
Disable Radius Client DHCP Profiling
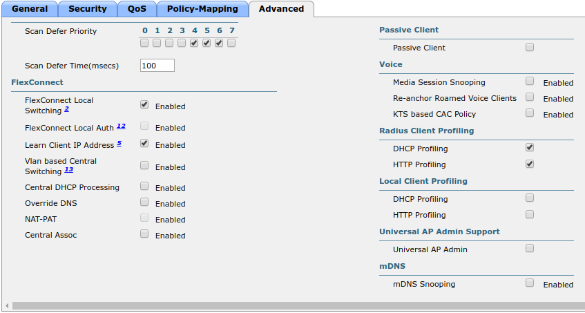(x=530, y=148)
